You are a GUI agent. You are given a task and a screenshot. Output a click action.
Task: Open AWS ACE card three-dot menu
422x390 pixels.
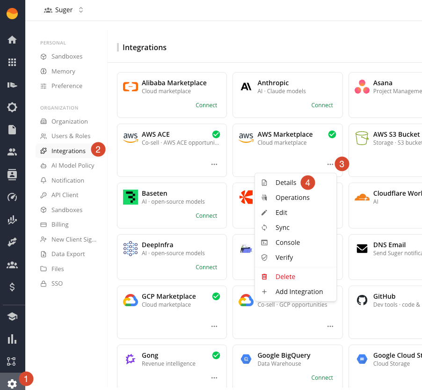point(214,164)
